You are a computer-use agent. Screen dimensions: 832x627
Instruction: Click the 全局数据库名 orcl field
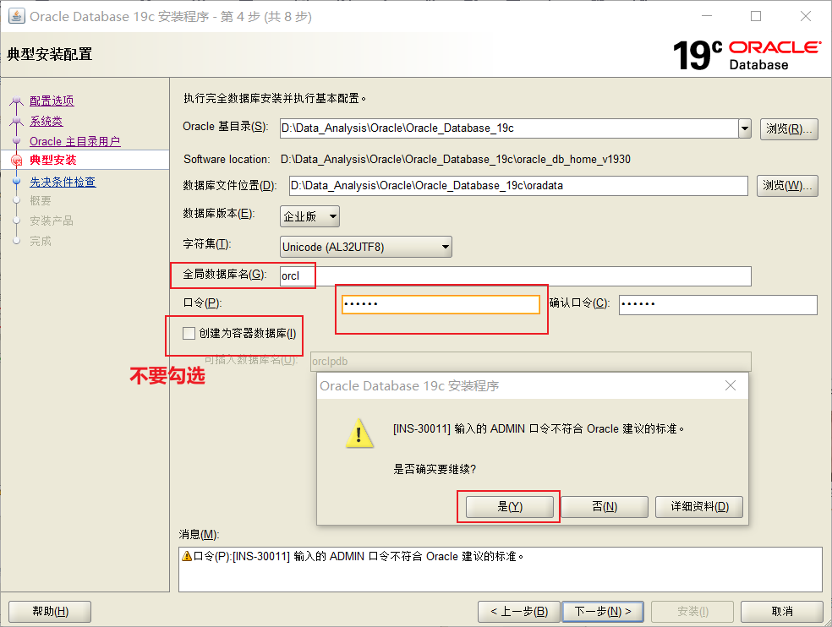pos(516,275)
